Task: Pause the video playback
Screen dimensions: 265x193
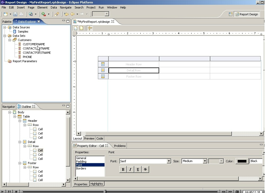Action: coord(10,192)
